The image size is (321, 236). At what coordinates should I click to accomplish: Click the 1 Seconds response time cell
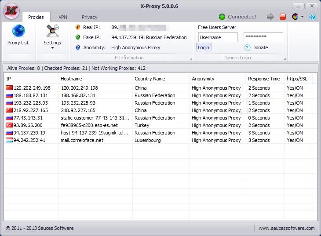[259, 103]
